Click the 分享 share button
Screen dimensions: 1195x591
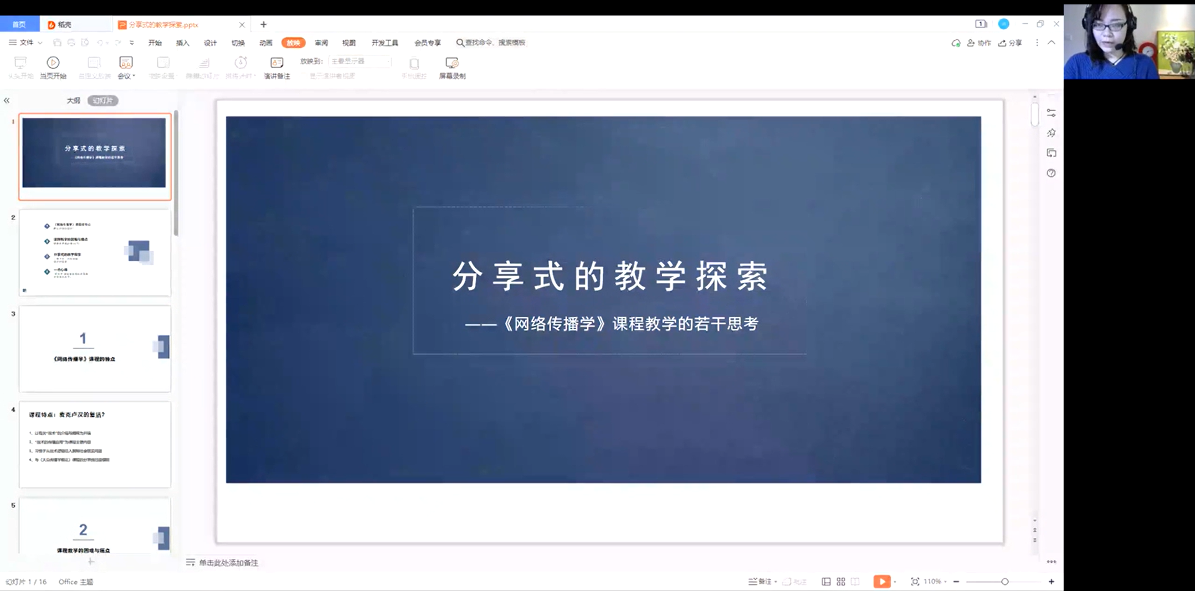1011,43
